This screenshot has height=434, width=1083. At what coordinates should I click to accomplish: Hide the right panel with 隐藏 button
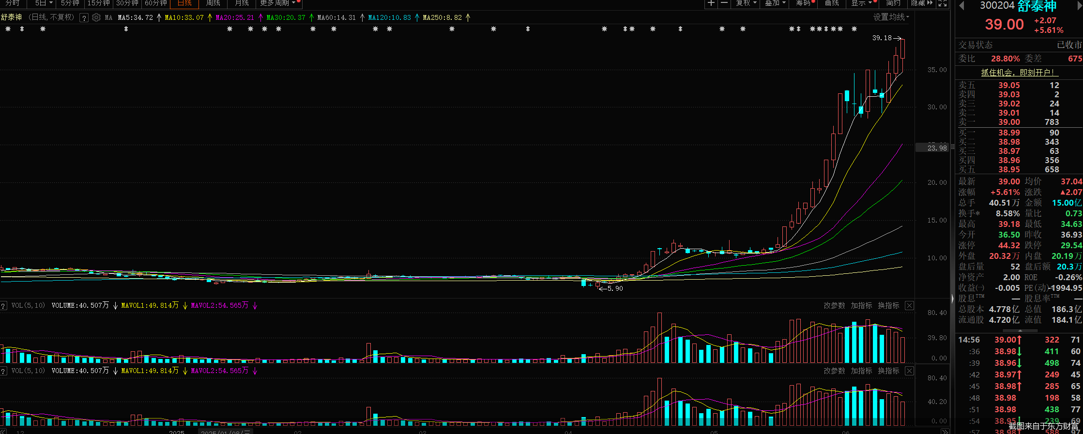click(921, 3)
